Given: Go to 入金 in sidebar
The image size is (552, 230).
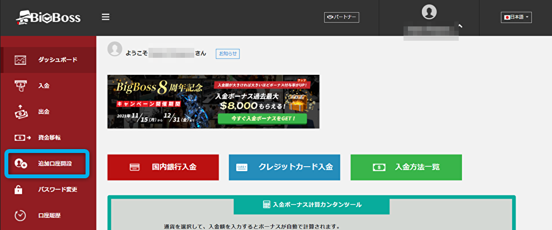Looking at the screenshot, I should (x=44, y=86).
